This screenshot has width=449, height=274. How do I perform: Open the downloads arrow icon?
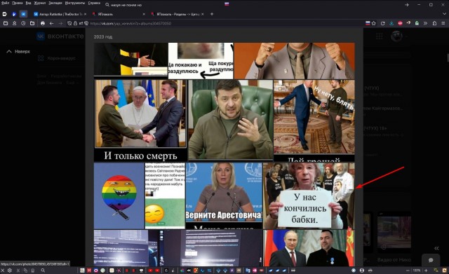(x=391, y=23)
